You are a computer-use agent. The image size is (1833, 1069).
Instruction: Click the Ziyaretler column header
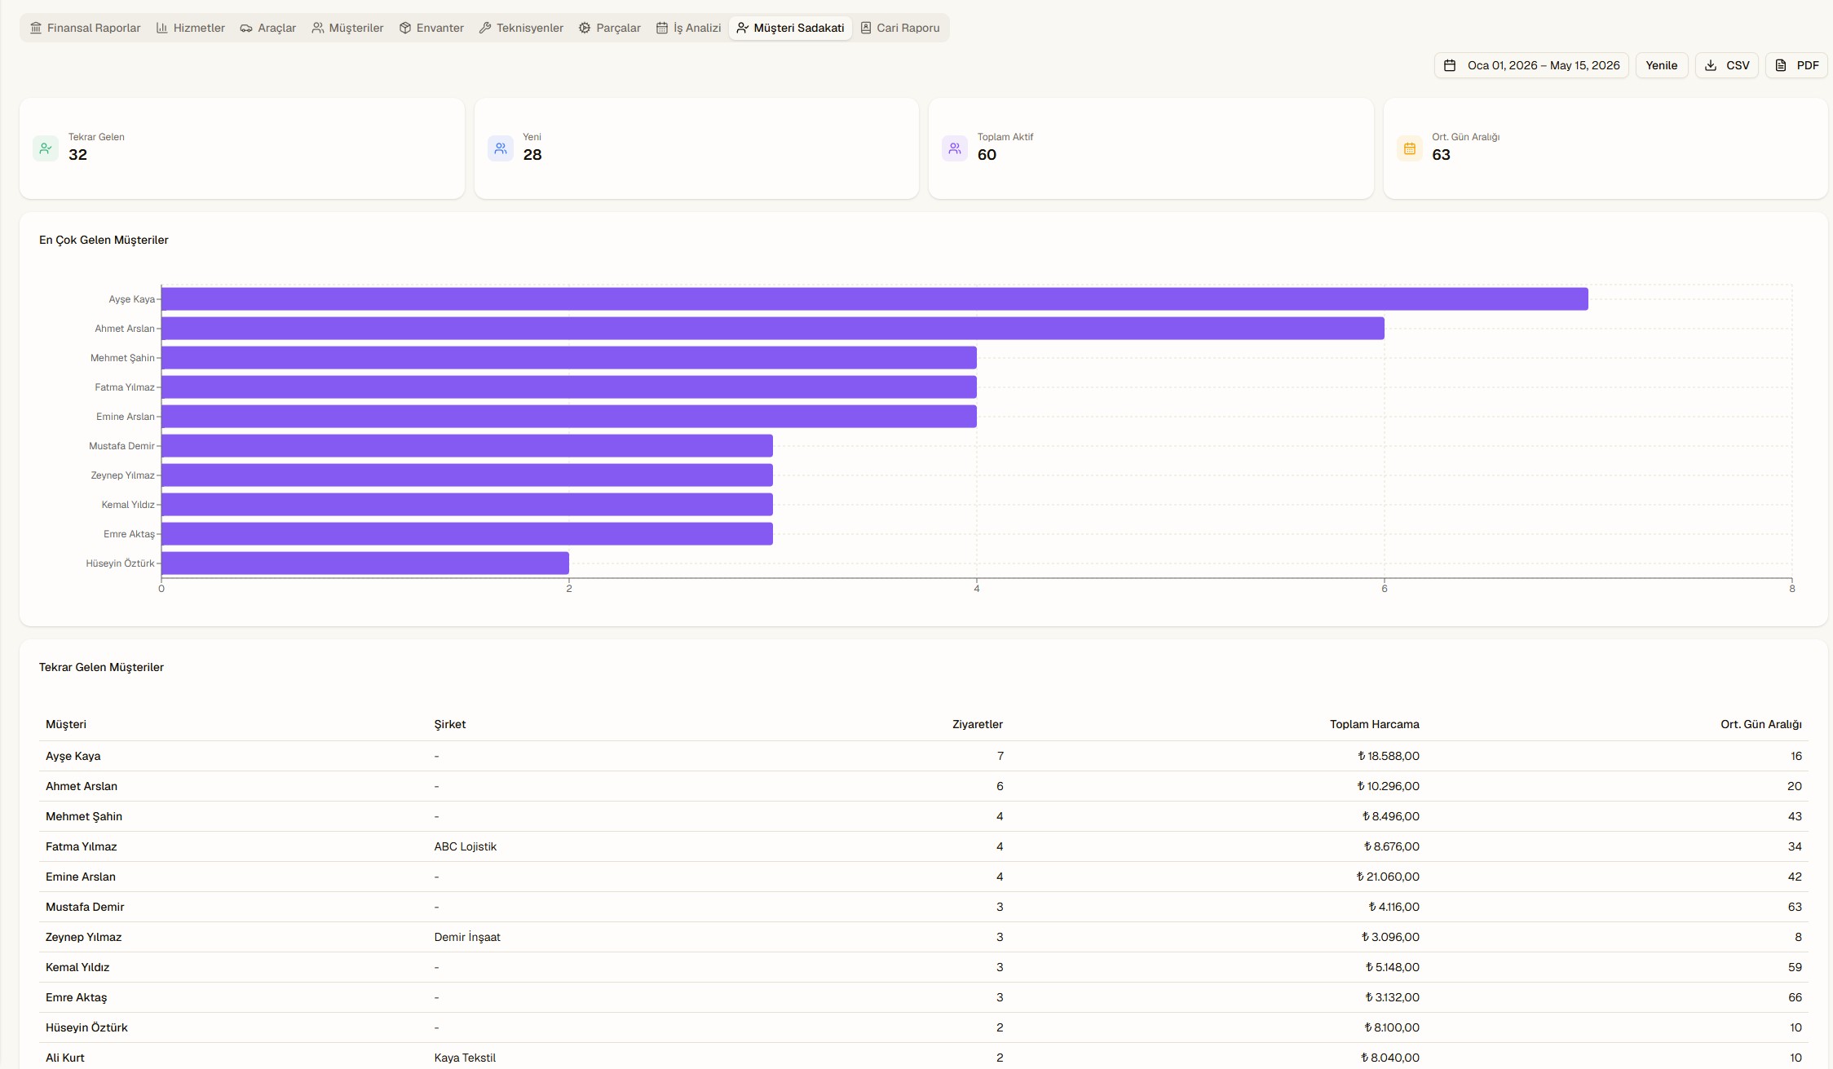point(977,724)
